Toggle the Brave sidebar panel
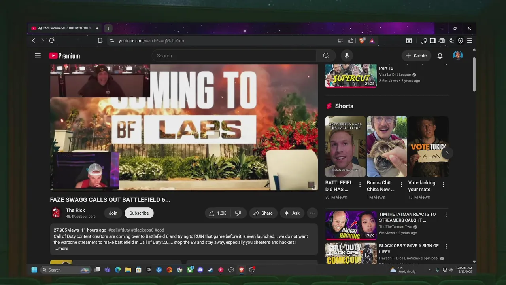 pyautogui.click(x=433, y=40)
